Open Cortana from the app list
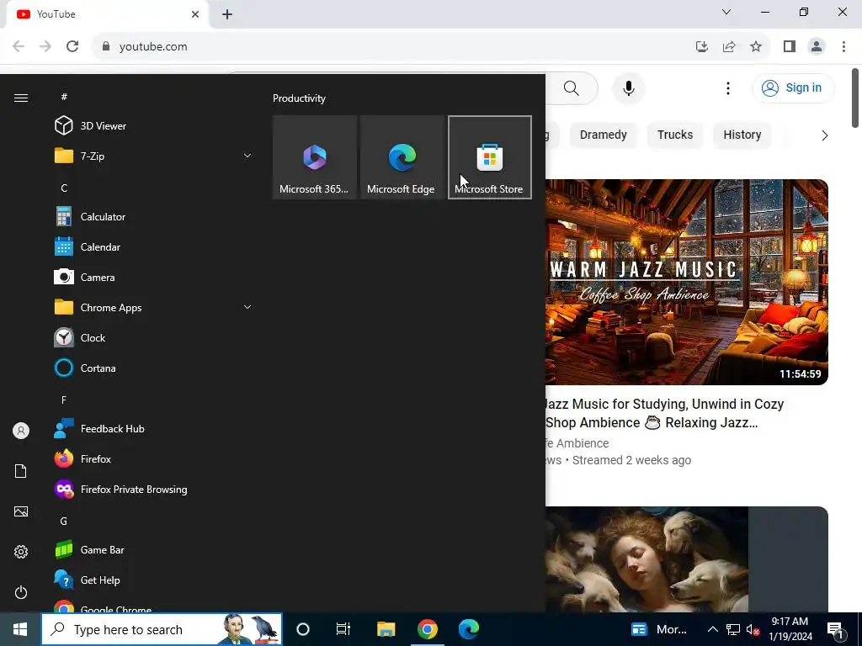The image size is (862, 646). click(153, 368)
